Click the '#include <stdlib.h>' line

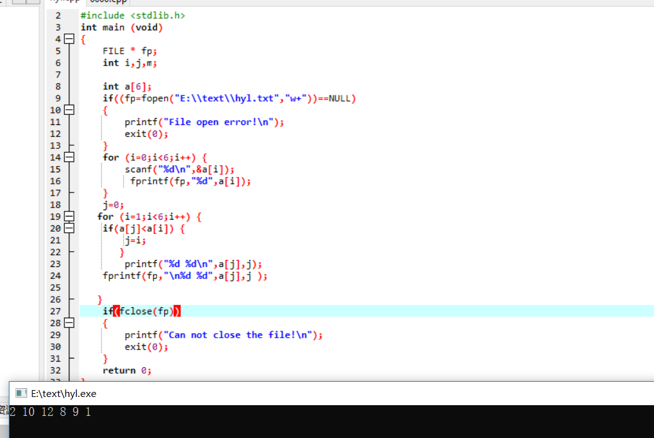(132, 15)
